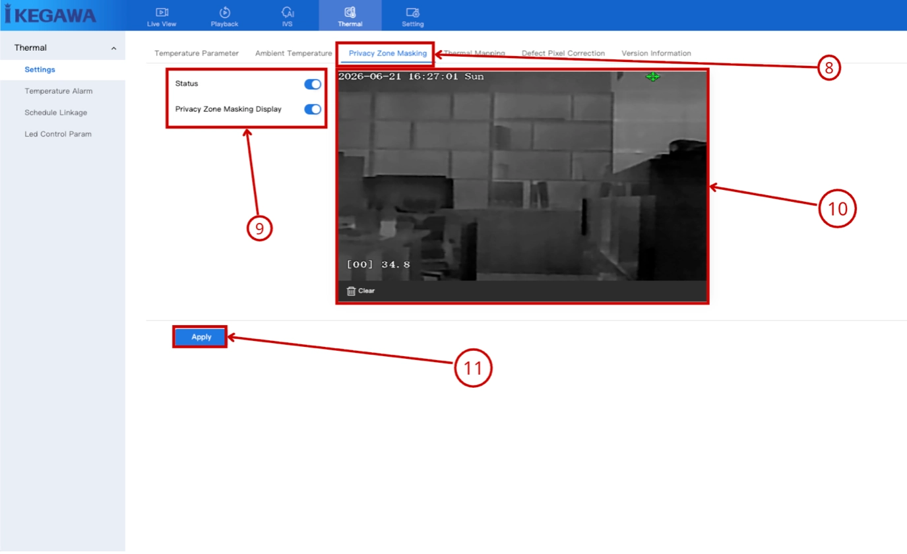Click the thermal video preview image
This screenshot has height=554, width=907.
[522, 176]
